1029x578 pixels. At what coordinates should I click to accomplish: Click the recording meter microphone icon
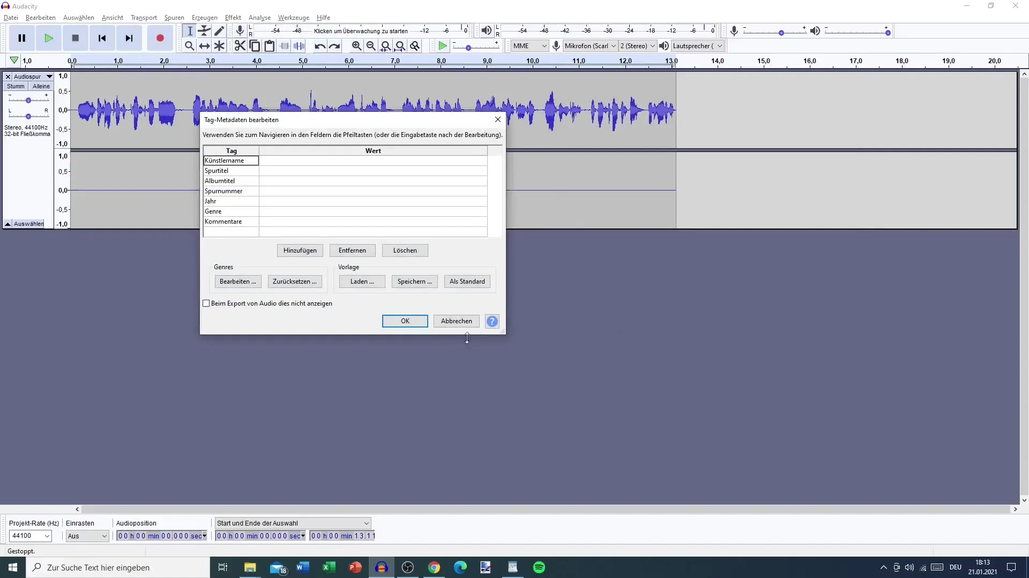point(240,31)
